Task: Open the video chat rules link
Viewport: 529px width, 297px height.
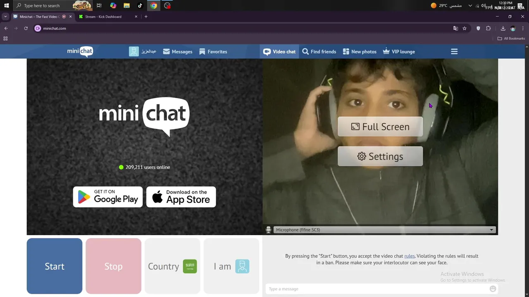Action: [x=410, y=256]
